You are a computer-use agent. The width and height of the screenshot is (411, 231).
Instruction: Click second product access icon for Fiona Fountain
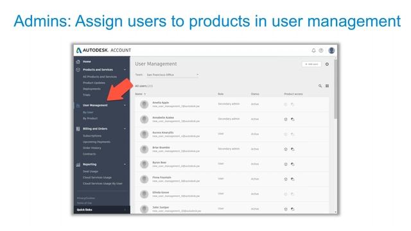coord(293,179)
